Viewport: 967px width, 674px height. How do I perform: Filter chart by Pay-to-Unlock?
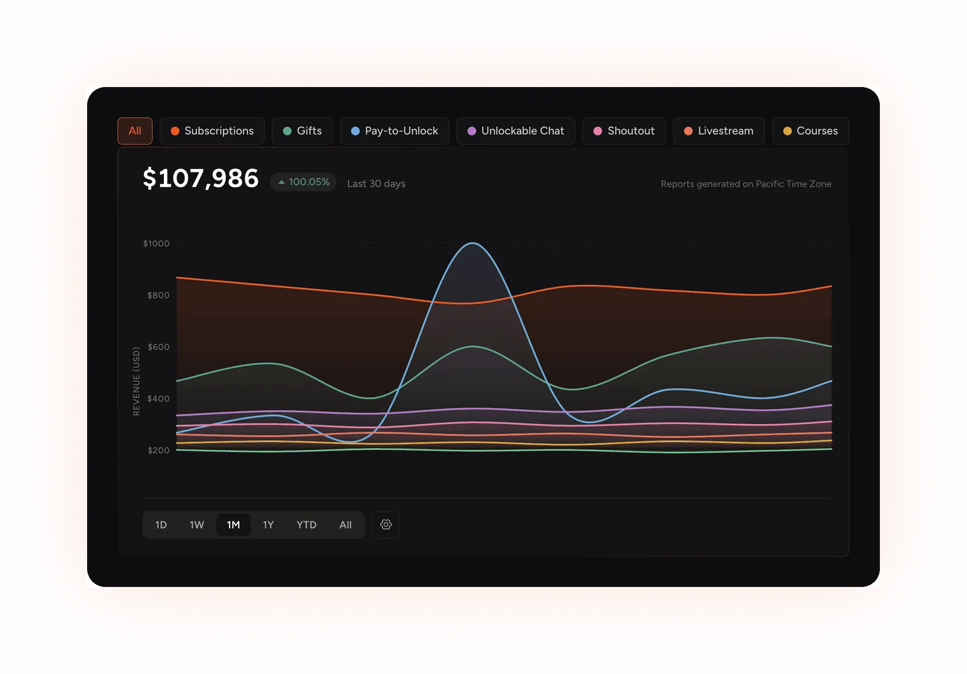click(x=395, y=131)
